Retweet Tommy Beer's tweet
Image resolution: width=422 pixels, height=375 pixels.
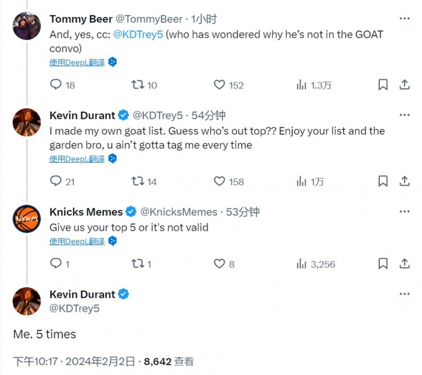(137, 85)
